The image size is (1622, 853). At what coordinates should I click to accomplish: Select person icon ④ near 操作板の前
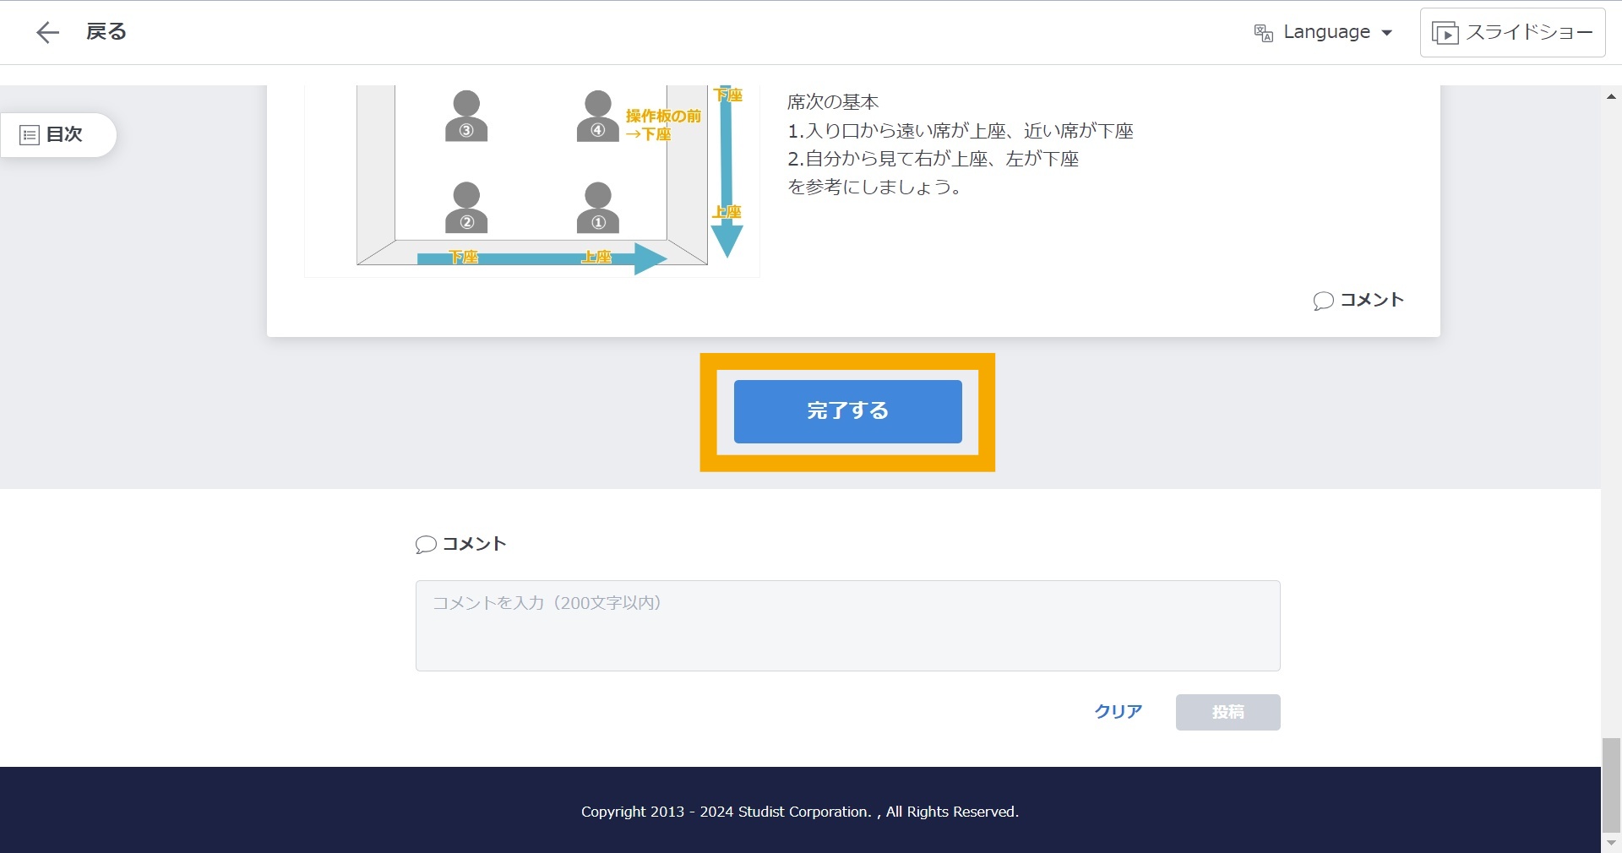click(597, 117)
